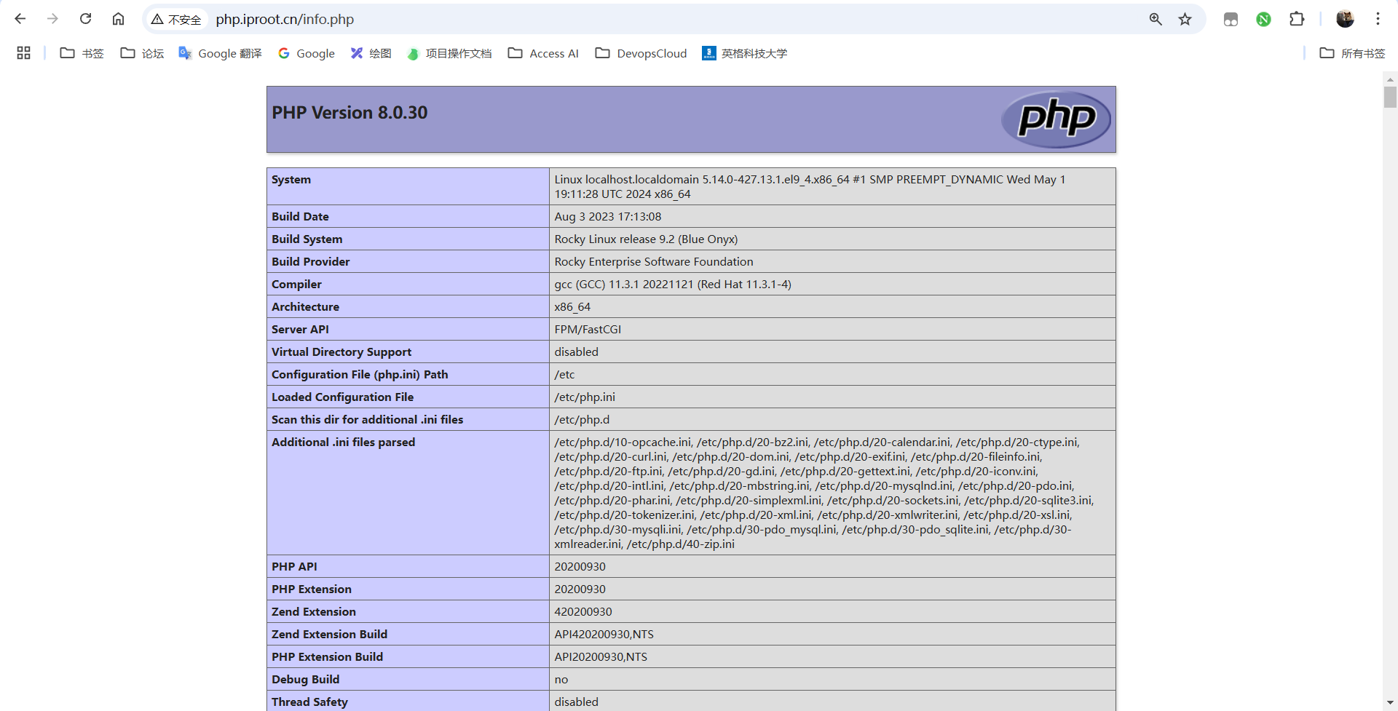Viewport: 1398px width, 711px height.
Task: Open the user profile avatar
Action: point(1345,19)
